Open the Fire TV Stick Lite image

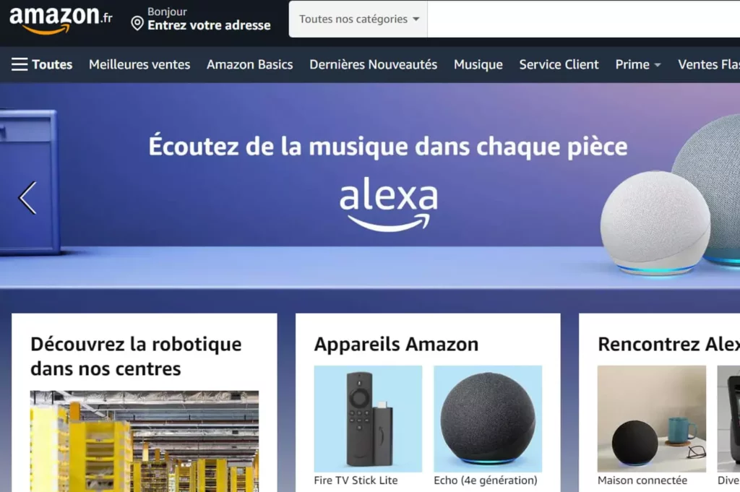368,418
